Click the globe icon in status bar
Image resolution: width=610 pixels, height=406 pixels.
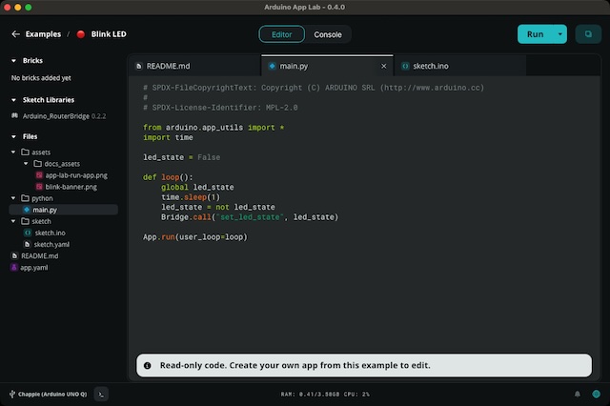[596, 393]
